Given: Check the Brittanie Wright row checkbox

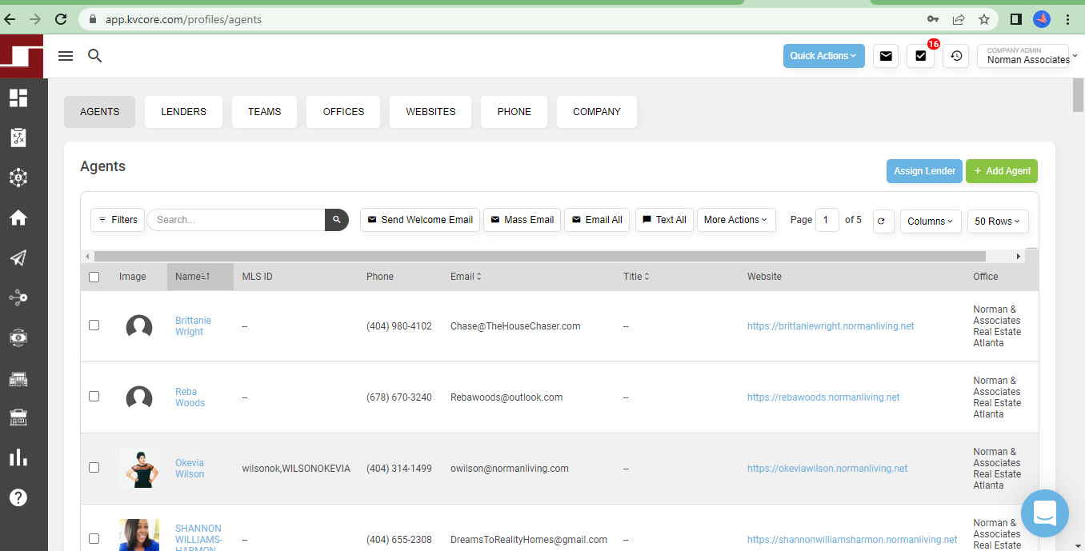Looking at the screenshot, I should (x=94, y=325).
